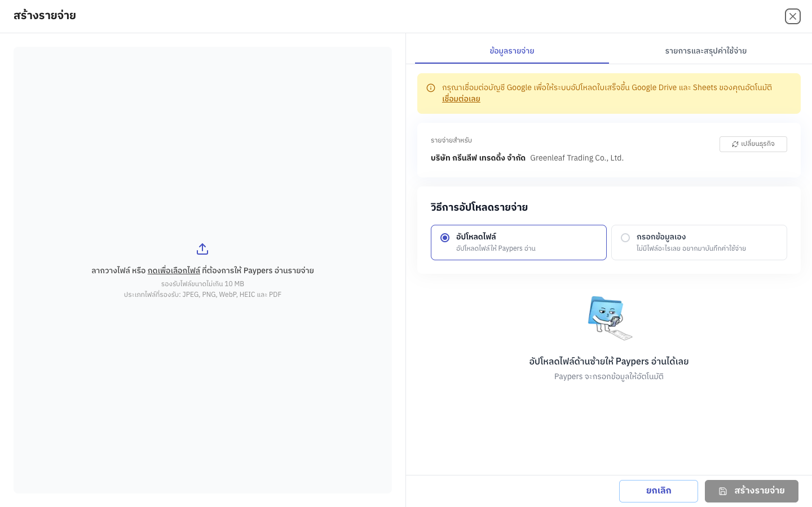Screen dimensions: 812x507
Task: Switch to รายการและสรุปค่าใช้จ่าย tab
Action: pos(706,51)
